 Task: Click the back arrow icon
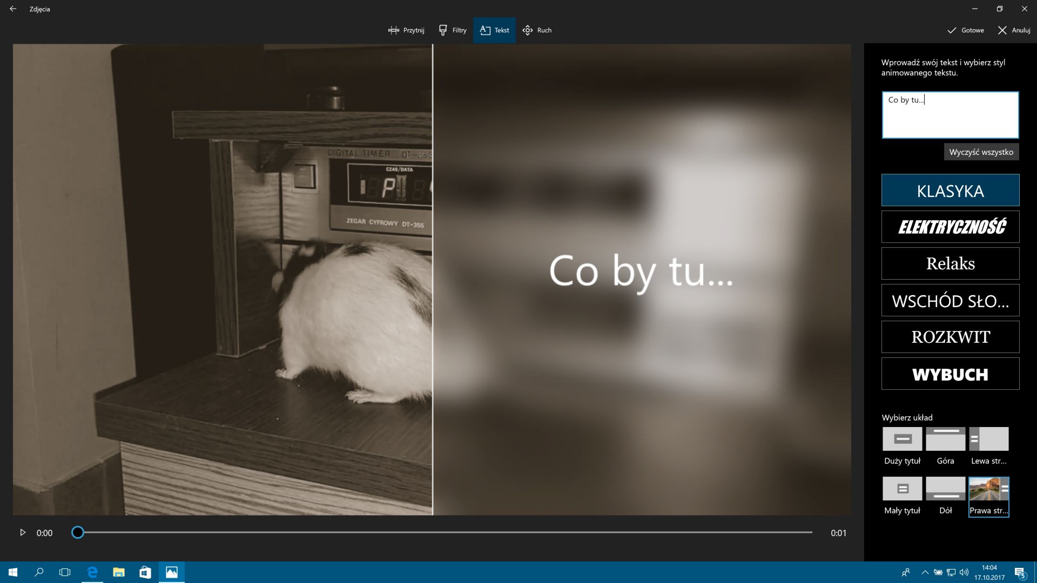[13, 9]
